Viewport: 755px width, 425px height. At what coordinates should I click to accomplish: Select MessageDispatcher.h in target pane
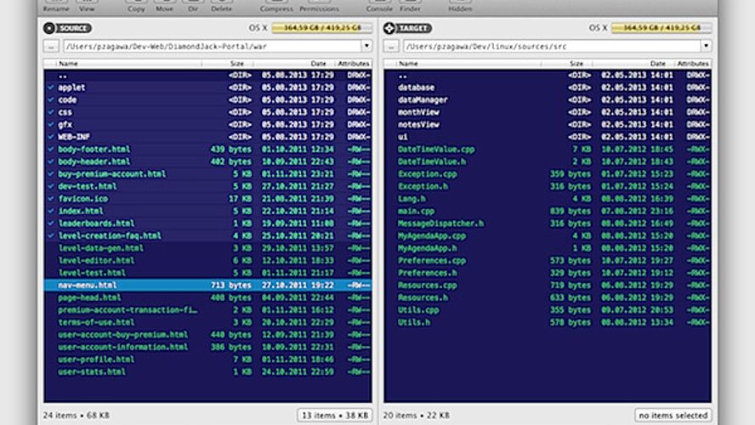pos(548,224)
